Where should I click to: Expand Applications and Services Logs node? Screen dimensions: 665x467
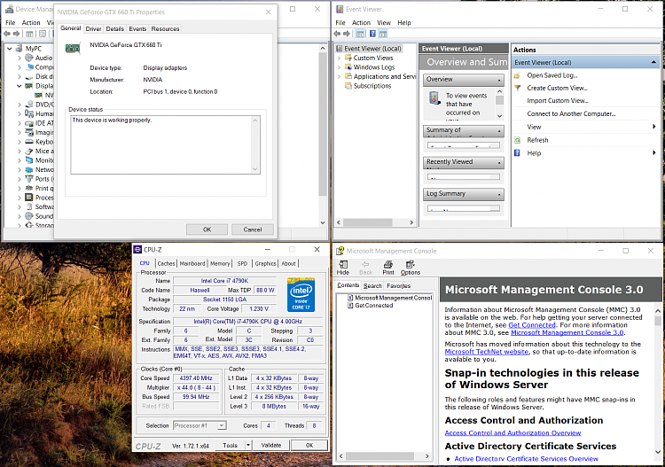[x=339, y=77]
